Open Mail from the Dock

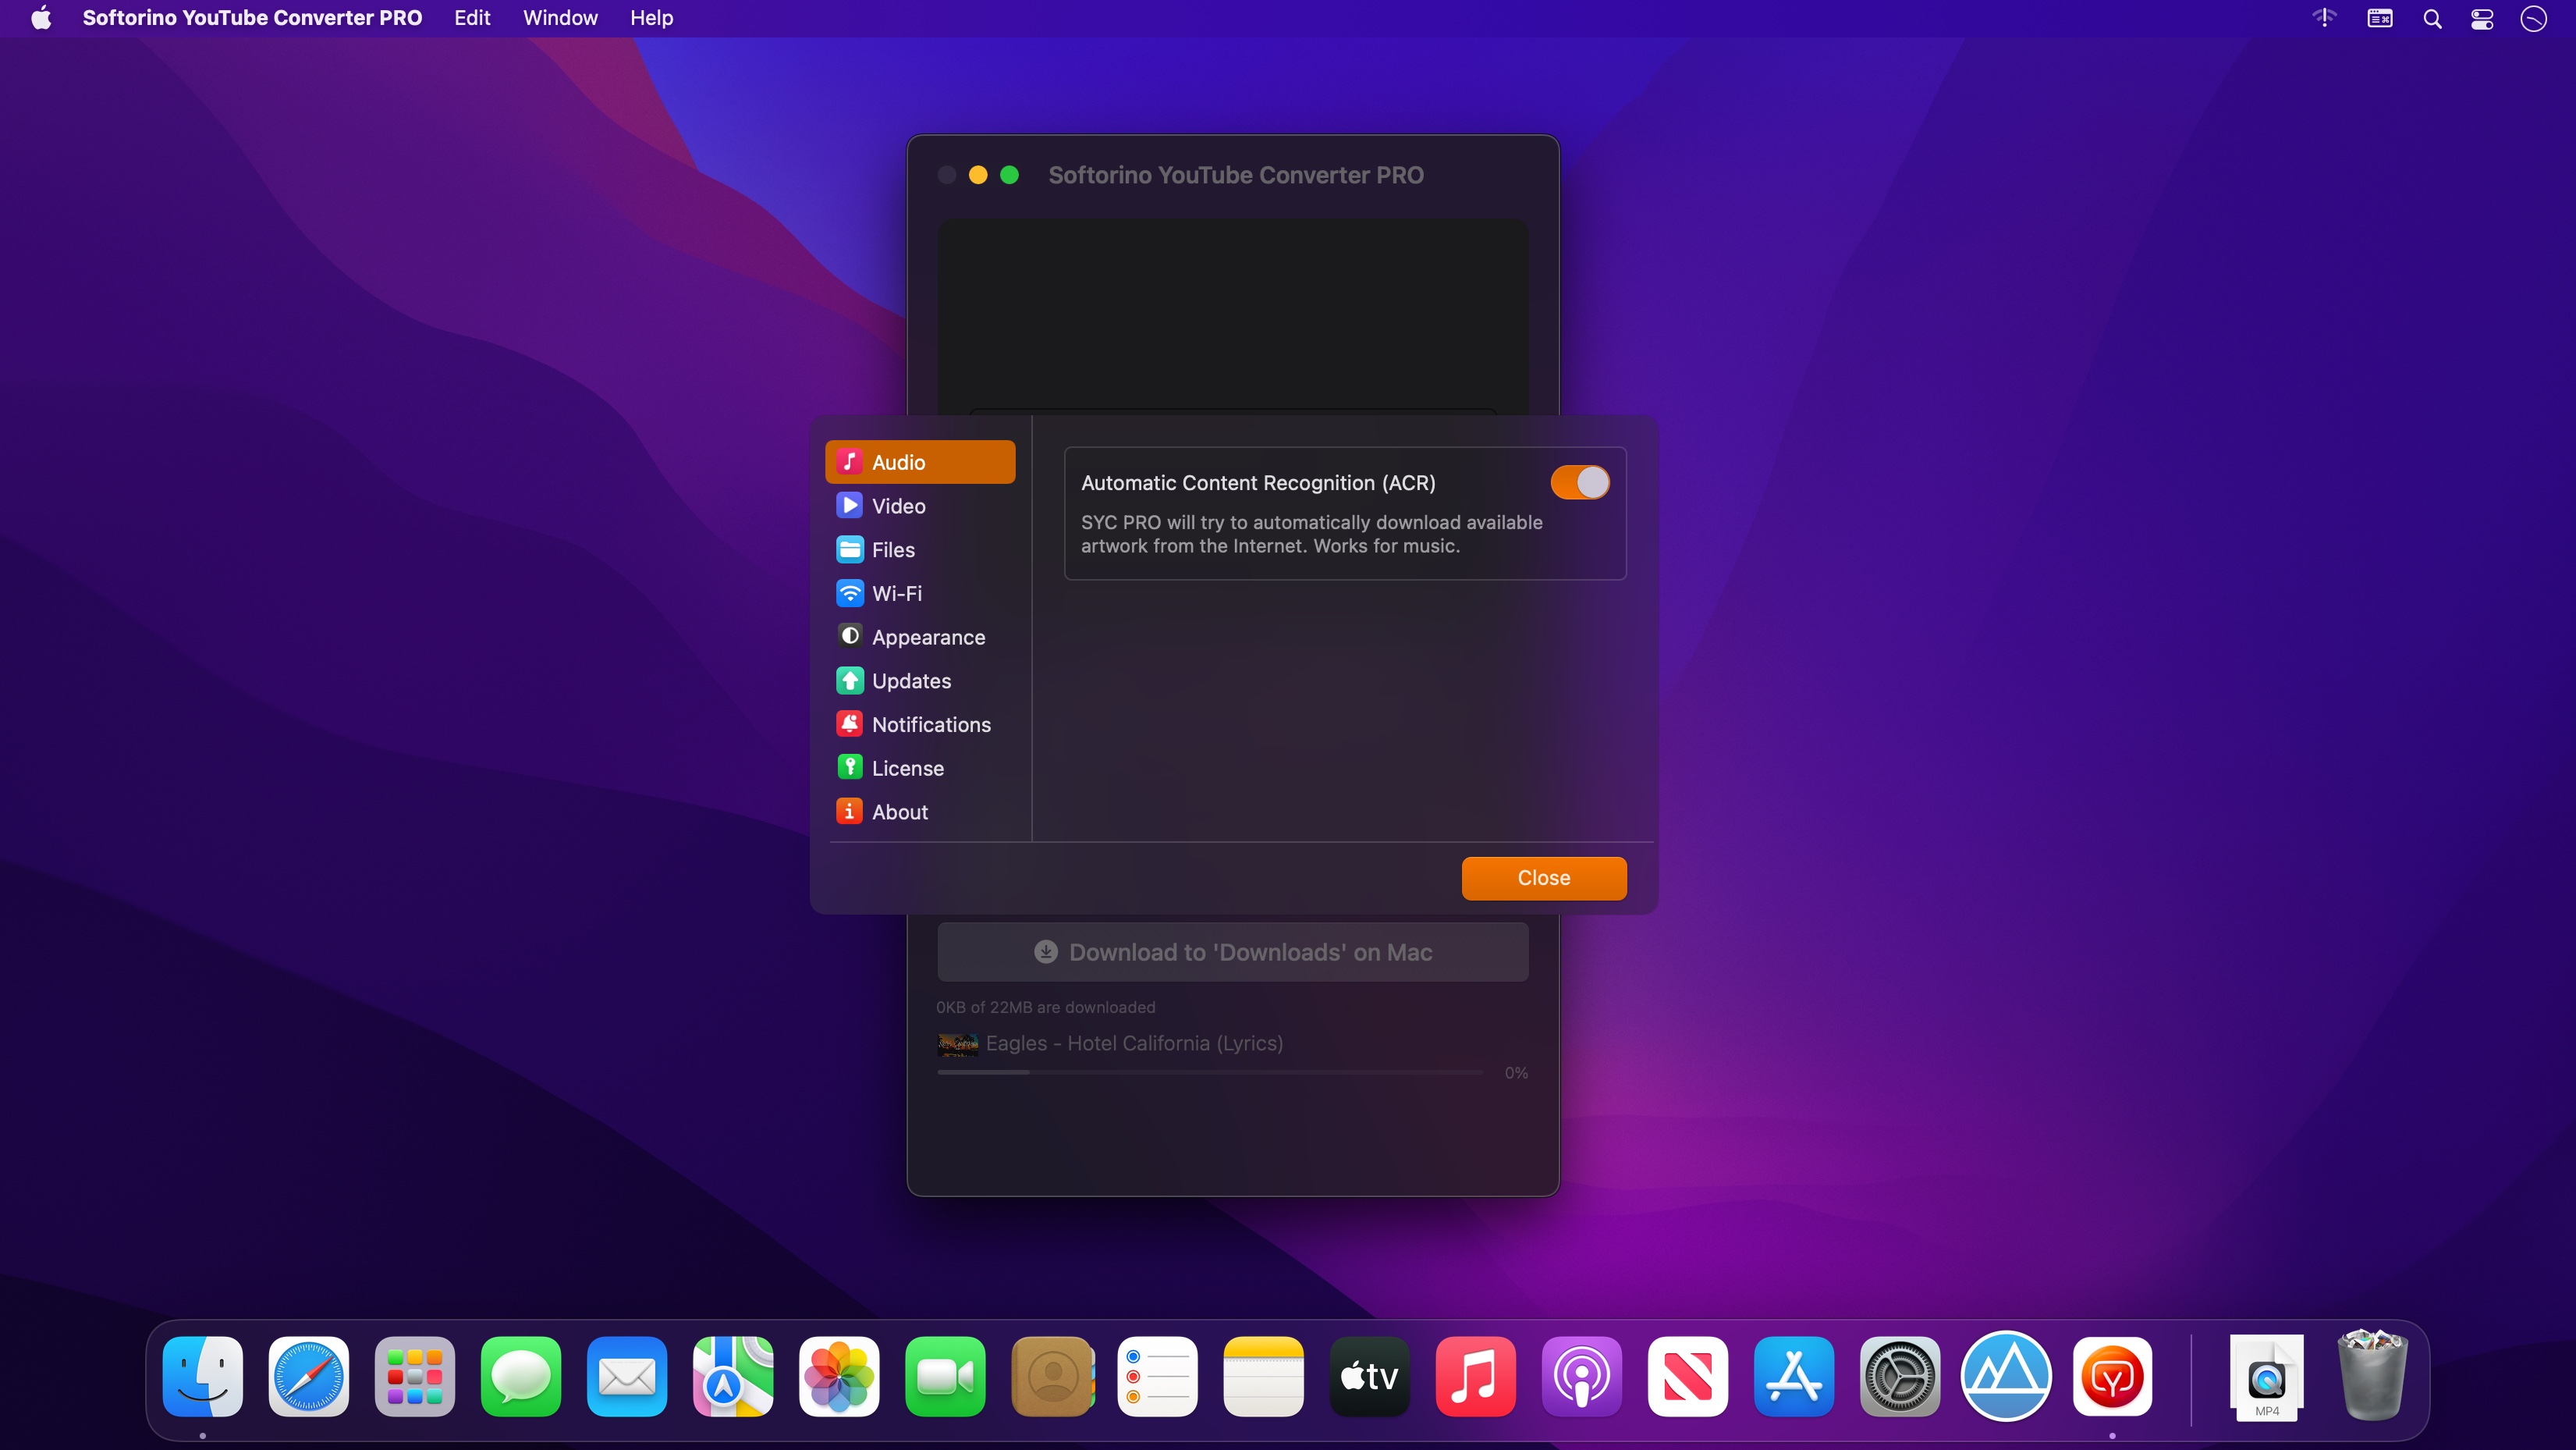(x=627, y=1377)
